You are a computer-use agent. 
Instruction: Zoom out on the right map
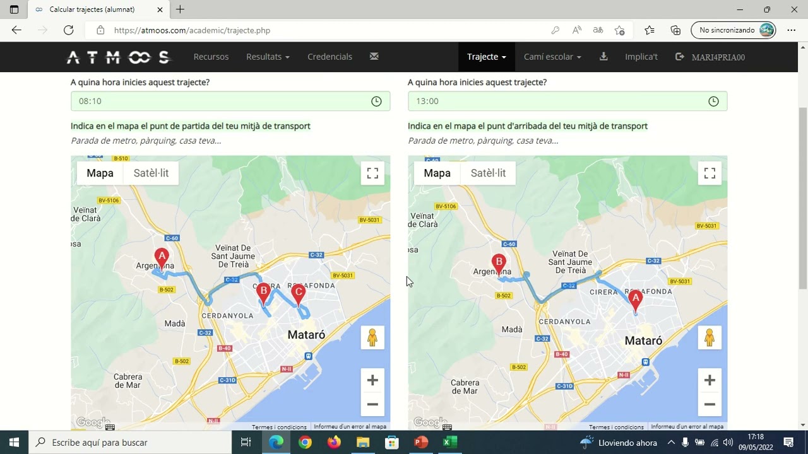710,404
